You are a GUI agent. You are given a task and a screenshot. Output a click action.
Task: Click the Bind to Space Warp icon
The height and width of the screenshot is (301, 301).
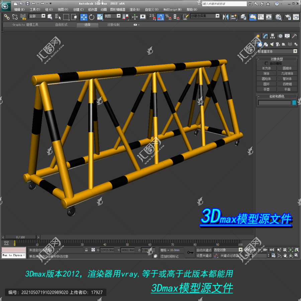(23, 17)
